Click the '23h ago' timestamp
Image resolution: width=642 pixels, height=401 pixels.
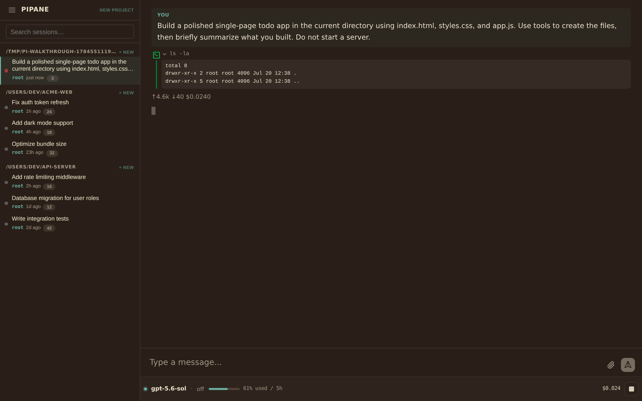click(35, 152)
